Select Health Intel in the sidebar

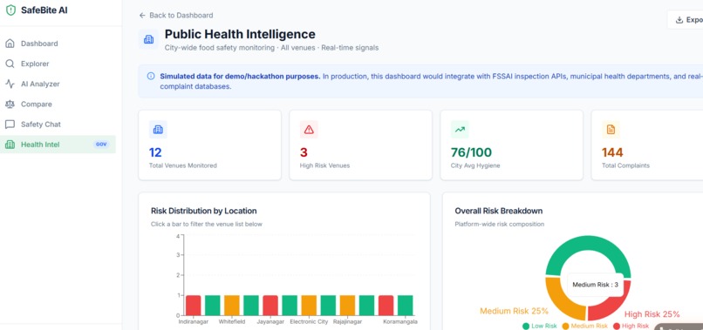coord(58,145)
